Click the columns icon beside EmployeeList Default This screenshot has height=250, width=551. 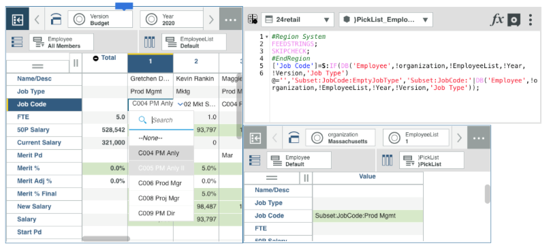(x=149, y=42)
